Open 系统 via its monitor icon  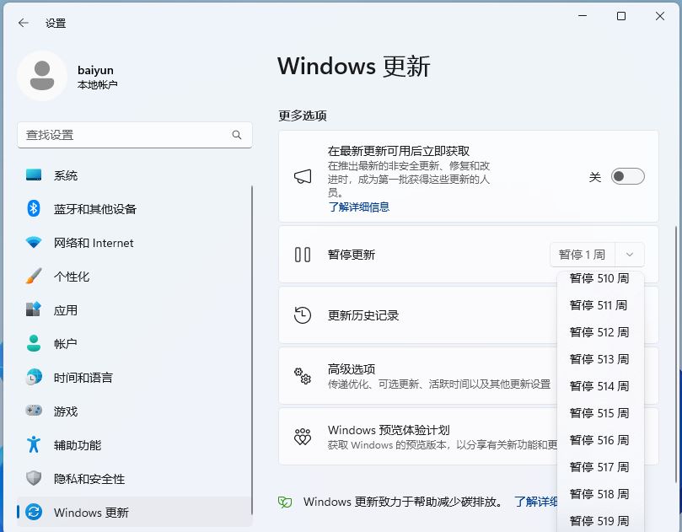pyautogui.click(x=34, y=175)
